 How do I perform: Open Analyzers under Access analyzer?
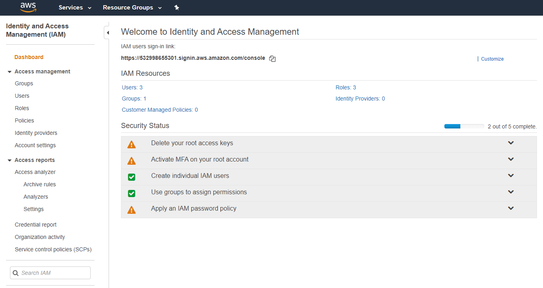(36, 197)
